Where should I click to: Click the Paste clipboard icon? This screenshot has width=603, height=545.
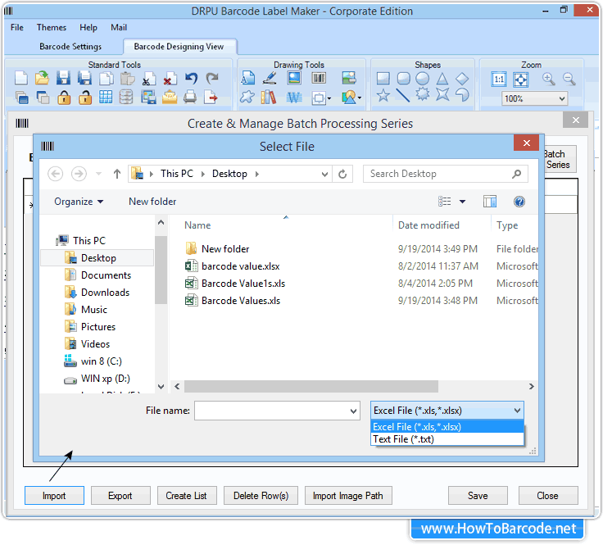coord(127,78)
